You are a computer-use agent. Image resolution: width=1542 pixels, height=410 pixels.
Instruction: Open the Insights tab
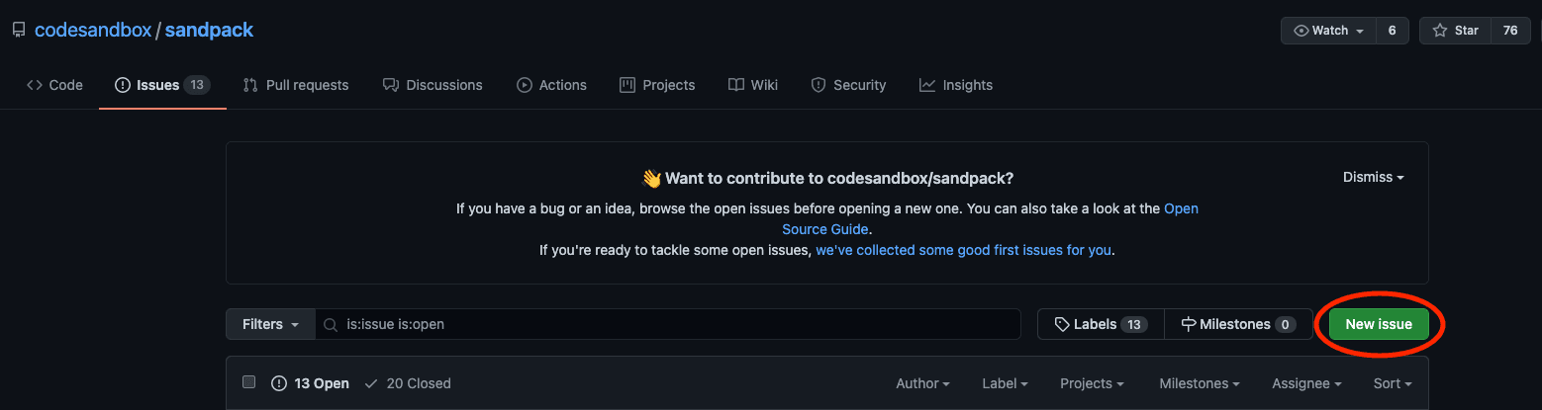click(x=956, y=85)
